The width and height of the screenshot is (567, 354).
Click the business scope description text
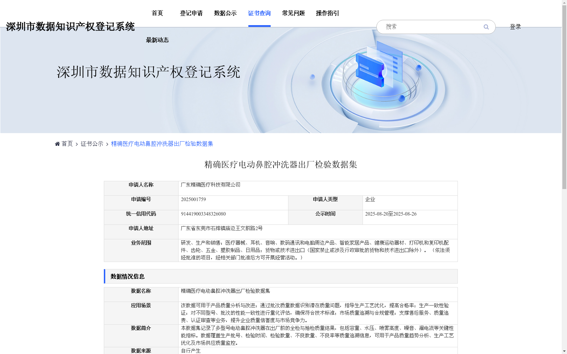[x=315, y=250]
